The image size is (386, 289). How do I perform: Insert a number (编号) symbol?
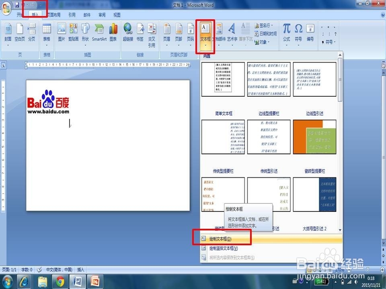click(x=310, y=32)
